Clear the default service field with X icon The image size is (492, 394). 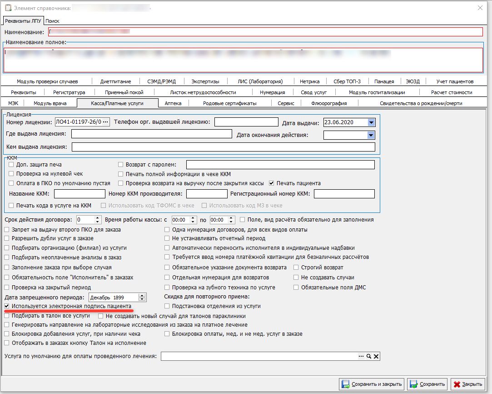(x=376, y=356)
